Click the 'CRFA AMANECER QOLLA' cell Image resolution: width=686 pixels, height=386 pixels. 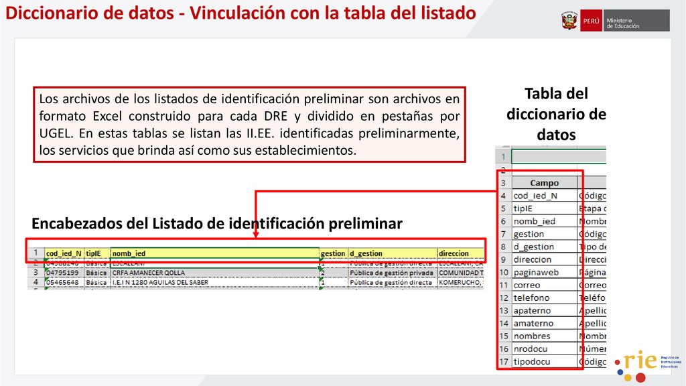[215, 273]
